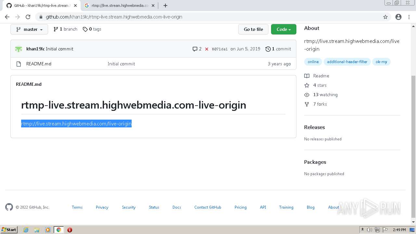
Task: View the 7 forks link
Action: [316, 104]
